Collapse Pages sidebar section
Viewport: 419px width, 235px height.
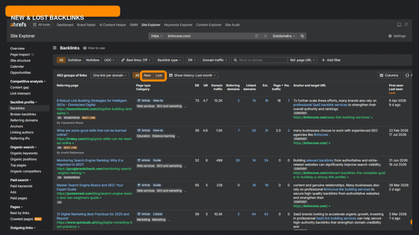coord(16,207)
